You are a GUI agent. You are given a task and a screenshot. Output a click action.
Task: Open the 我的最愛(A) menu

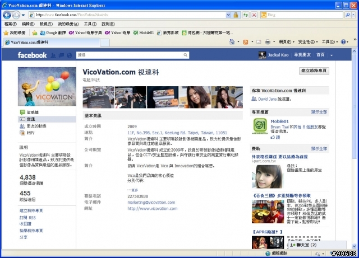68,24
